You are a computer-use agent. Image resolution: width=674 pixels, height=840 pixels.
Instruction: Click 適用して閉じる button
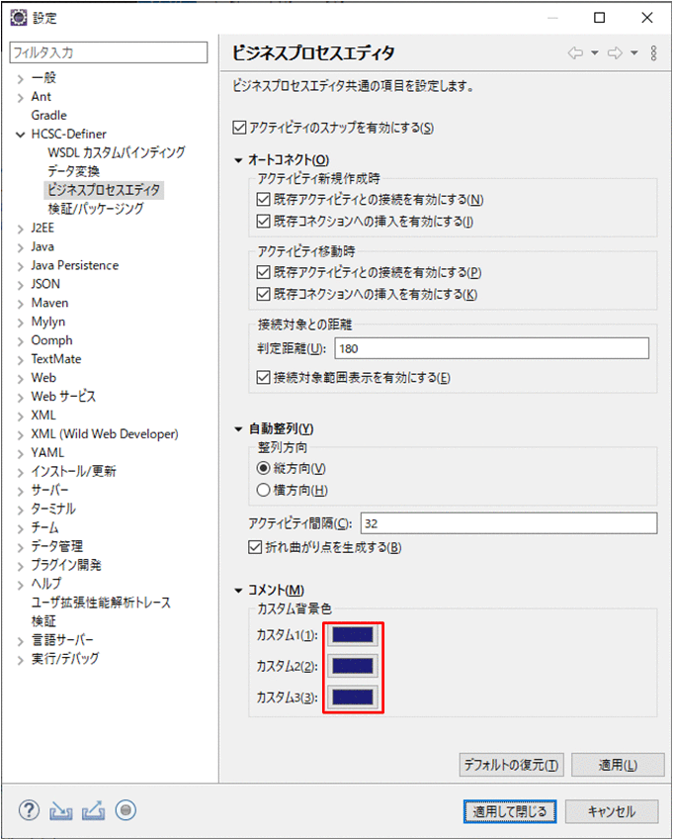[x=510, y=811]
